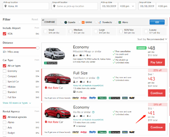Adjust the Distance slider handle
This screenshot has width=170, height=137.
click(x=38, y=48)
